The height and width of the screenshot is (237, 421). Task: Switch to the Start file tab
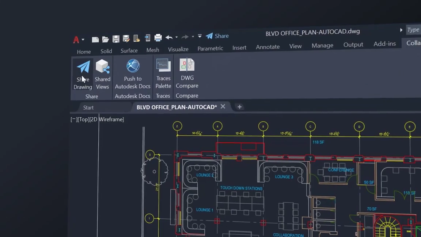(88, 108)
